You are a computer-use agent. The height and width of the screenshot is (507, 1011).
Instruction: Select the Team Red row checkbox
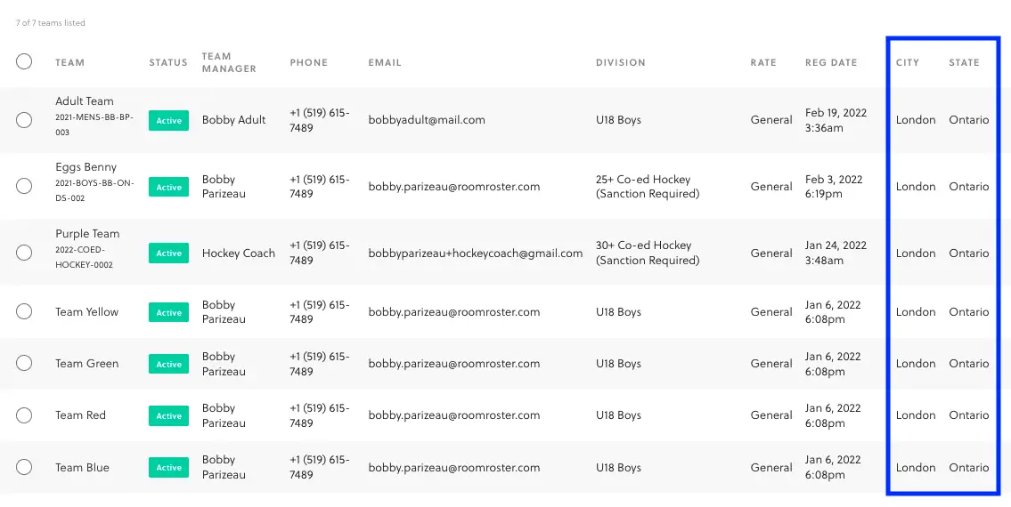point(24,415)
